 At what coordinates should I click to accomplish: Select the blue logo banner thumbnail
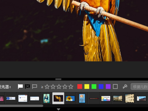[11, 98]
